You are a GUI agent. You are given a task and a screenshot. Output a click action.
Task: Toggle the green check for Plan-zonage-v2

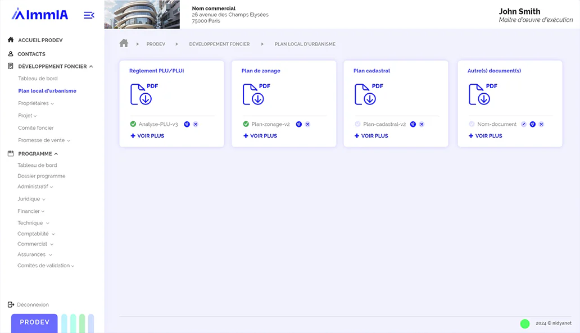246,124
